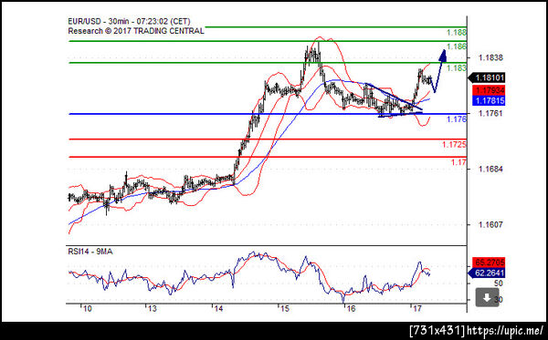Select the RSI14 - 9MA indicator label
This screenshot has height=340, width=548.
coord(90,252)
